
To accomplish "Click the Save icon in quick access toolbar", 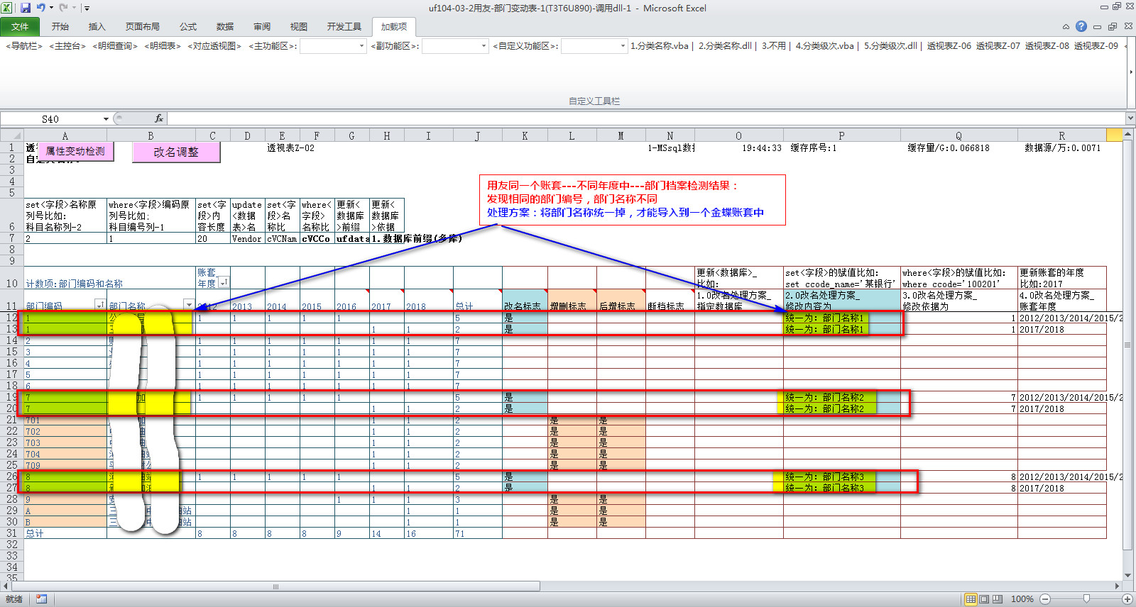I will [x=26, y=8].
